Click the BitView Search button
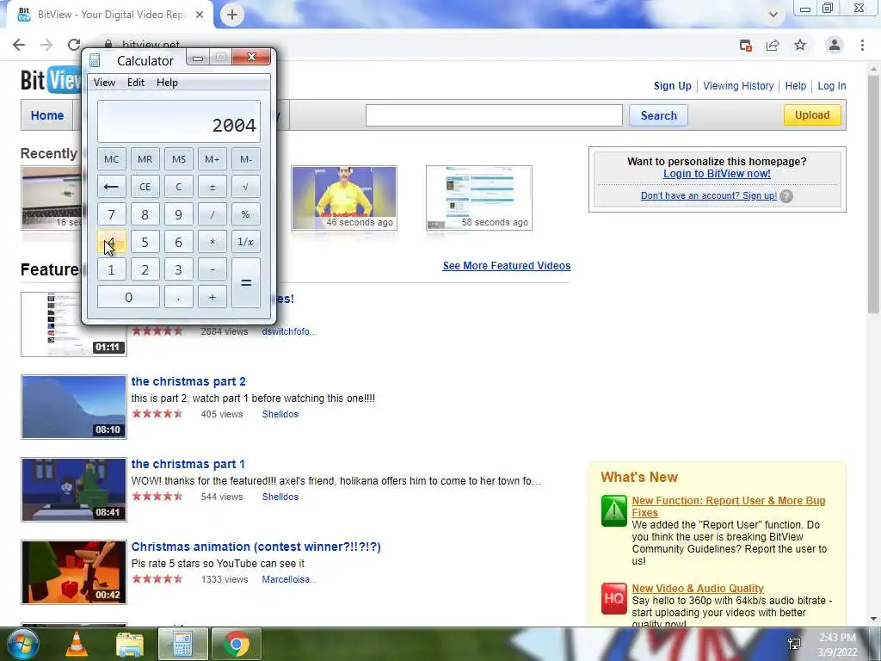 (x=658, y=116)
